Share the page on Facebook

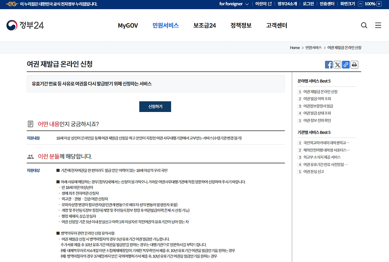(x=329, y=65)
